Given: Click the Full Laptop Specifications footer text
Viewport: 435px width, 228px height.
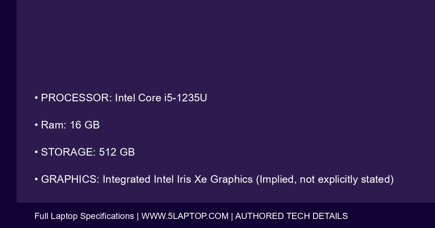Looking at the screenshot, I should click(x=84, y=216).
